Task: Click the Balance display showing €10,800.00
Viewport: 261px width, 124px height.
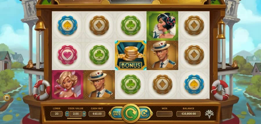Action: (x=188, y=114)
